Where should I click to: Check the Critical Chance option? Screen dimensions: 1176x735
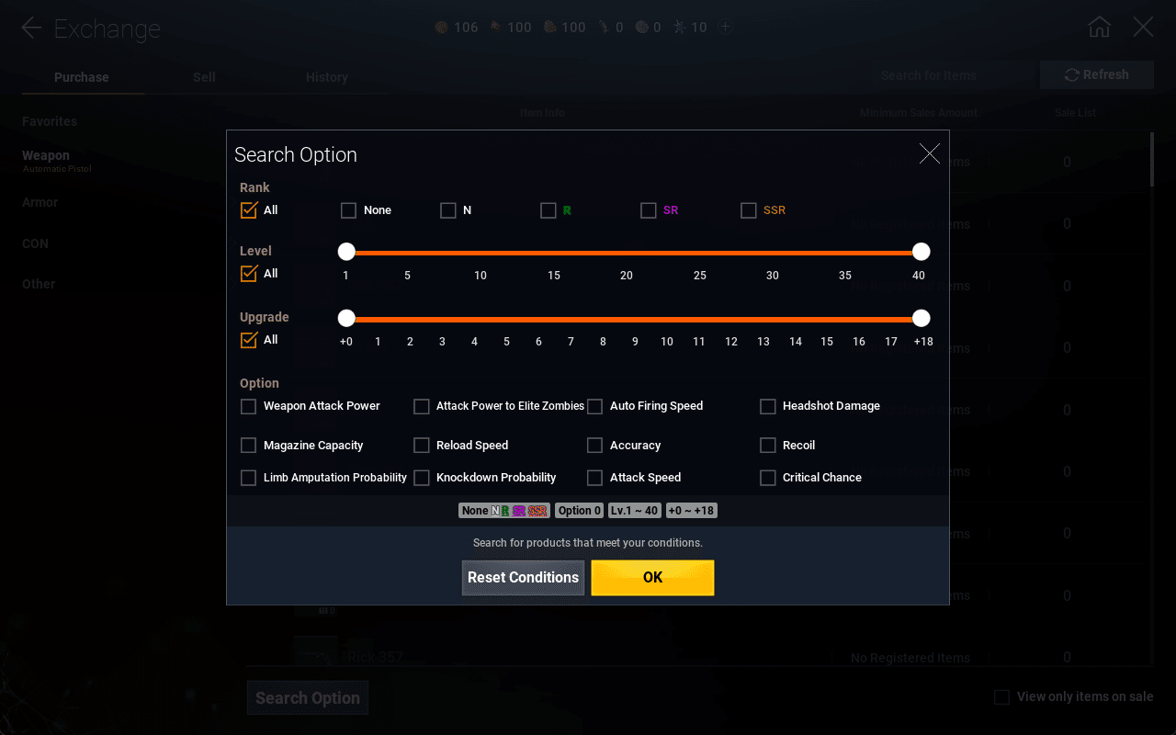[768, 478]
